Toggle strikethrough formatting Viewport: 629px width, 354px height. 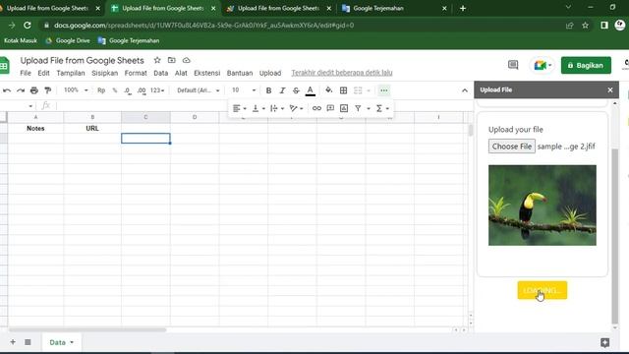(296, 90)
